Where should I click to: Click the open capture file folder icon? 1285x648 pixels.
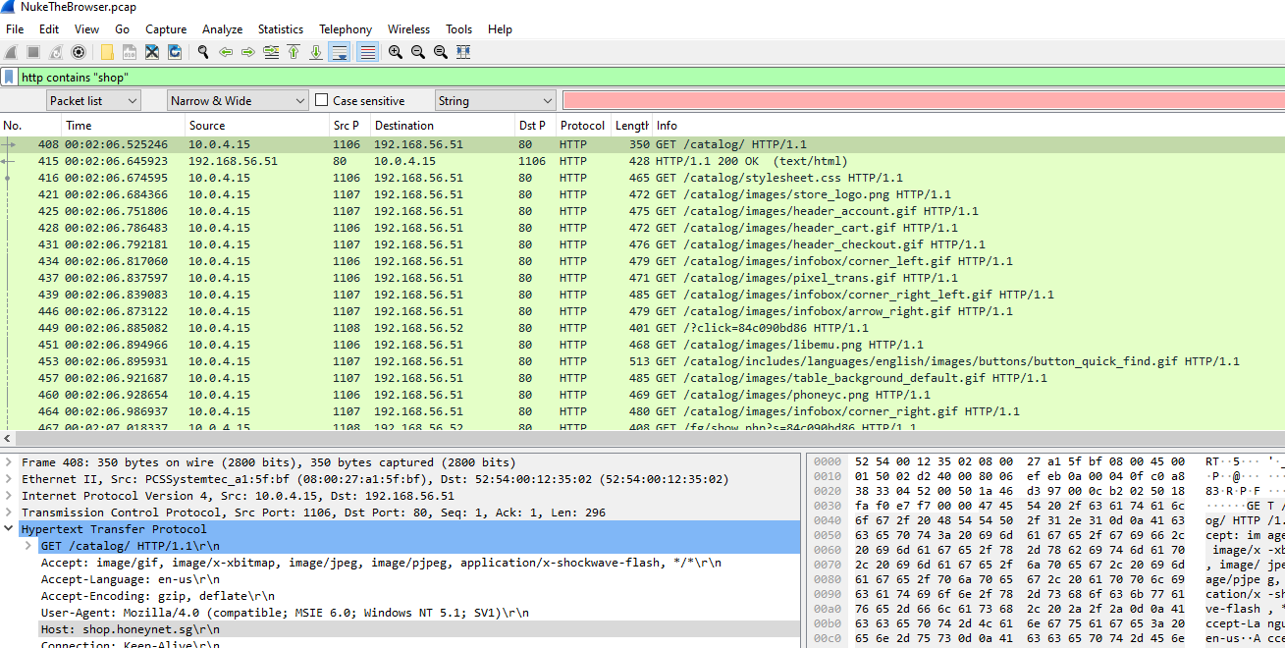click(x=107, y=52)
